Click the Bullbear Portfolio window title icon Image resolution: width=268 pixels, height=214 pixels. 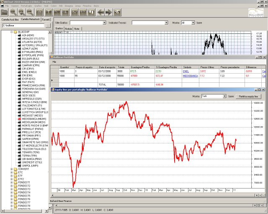click(x=51, y=57)
